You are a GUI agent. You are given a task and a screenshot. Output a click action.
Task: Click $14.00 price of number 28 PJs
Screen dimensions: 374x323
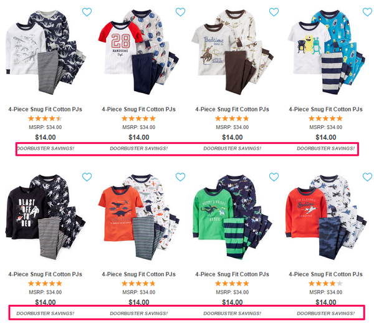(139, 137)
